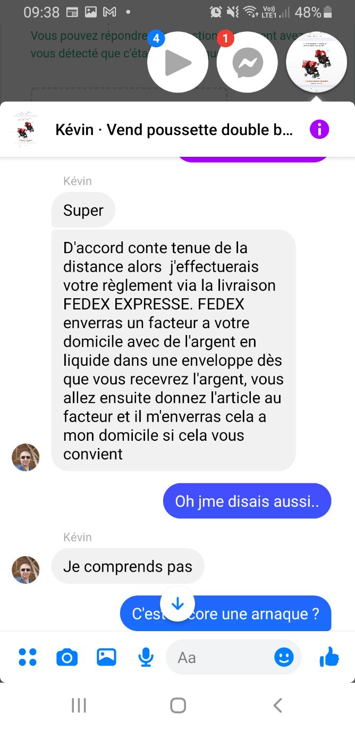Send a thumbs-up like
This screenshot has height=730, width=355.
[329, 657]
